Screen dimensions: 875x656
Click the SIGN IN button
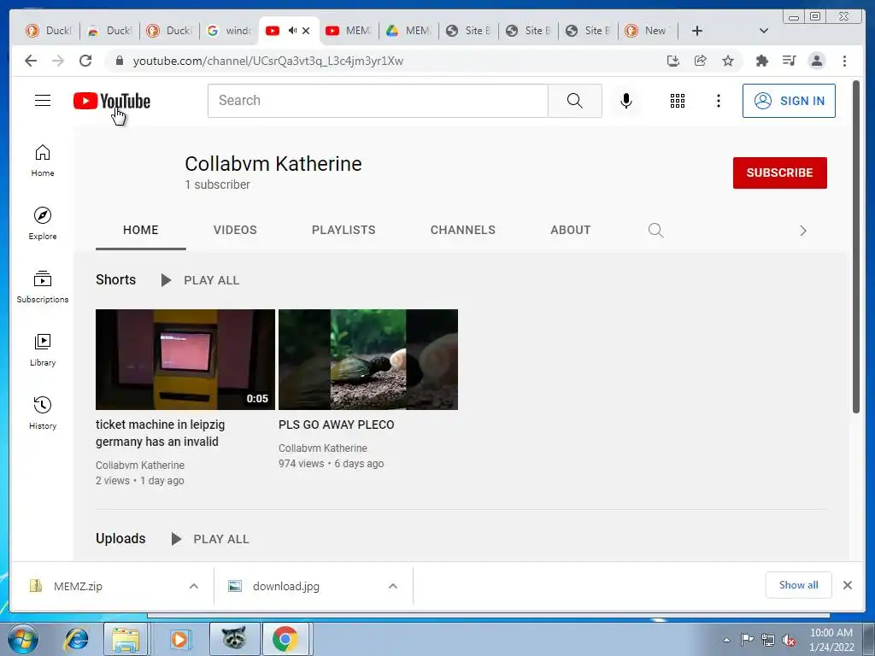[x=789, y=101]
